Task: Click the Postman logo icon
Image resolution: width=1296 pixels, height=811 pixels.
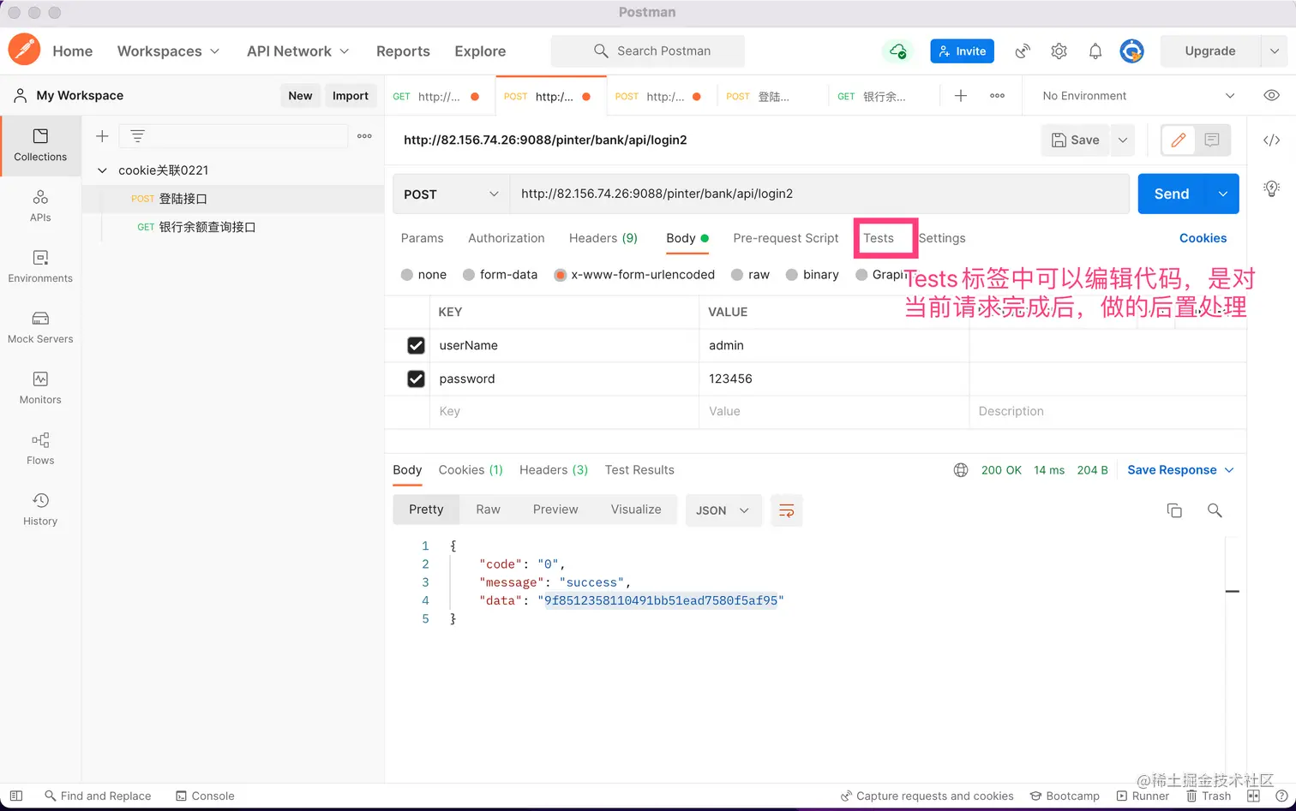Action: (24, 51)
